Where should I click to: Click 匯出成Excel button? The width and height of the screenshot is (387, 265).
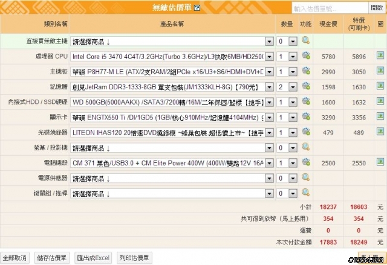pos(93,258)
